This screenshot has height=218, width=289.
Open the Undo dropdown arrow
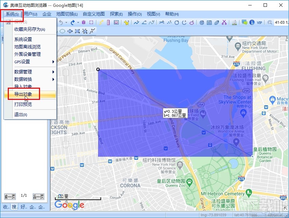(66, 22)
